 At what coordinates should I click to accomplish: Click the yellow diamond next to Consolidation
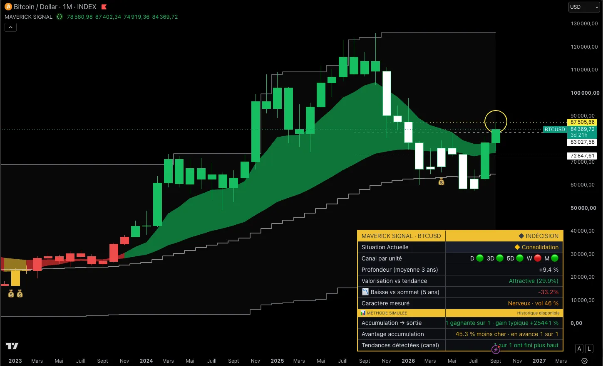point(517,247)
